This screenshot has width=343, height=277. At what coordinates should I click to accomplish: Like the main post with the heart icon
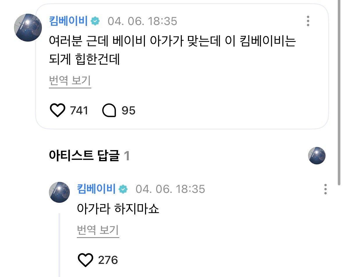(58, 111)
